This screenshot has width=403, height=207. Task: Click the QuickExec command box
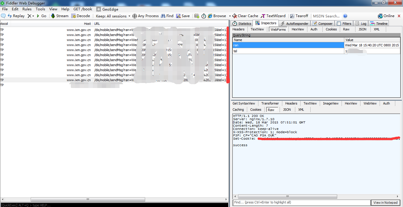tap(114, 205)
